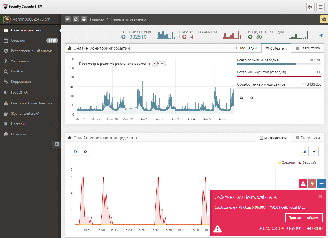The height and width of the screenshot is (238, 328).
Task: Toggle the eye visibility icon
Action: click(68, 19)
